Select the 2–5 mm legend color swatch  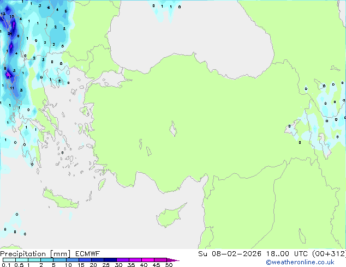(47, 260)
